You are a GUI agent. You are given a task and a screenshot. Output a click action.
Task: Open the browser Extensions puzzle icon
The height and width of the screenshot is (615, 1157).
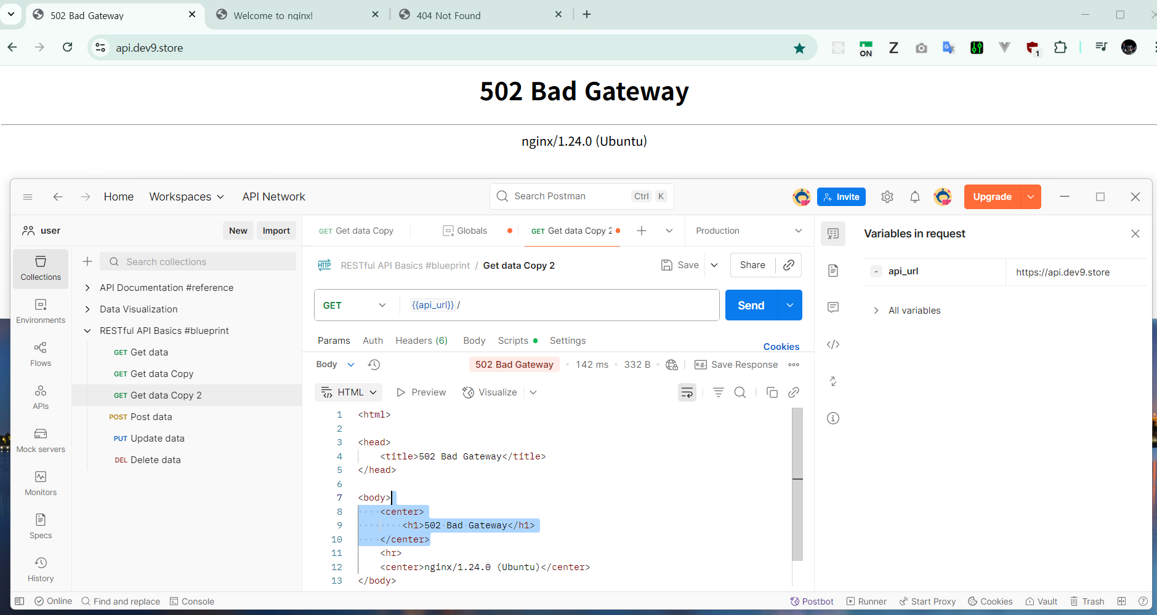pyautogui.click(x=1060, y=47)
